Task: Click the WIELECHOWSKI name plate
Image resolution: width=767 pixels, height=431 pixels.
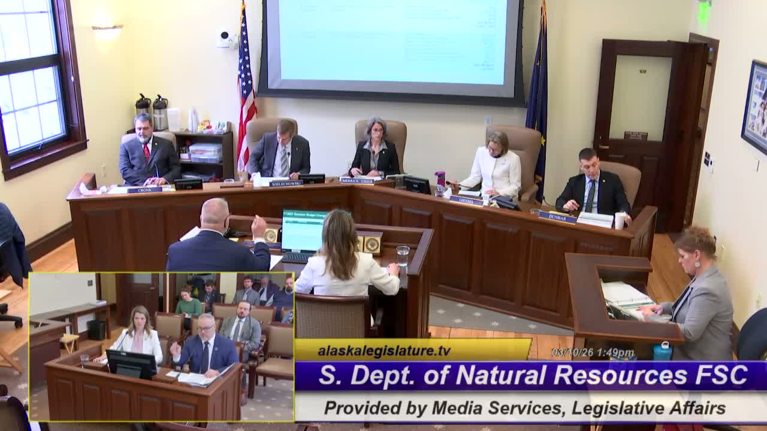Action: tap(286, 184)
